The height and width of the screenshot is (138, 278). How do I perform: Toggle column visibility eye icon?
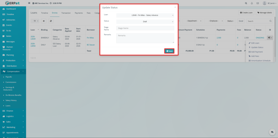(44, 21)
